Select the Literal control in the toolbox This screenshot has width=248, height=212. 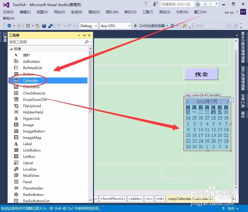coord(48,163)
